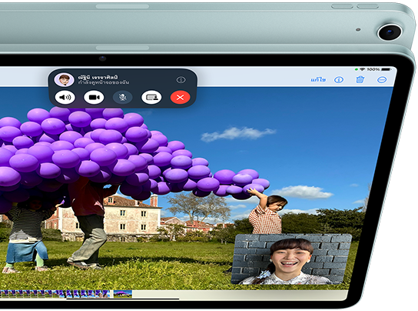Viewport: 418px width, 311px height.
Task: Tap the battery indicator in status bar
Action: (x=386, y=69)
